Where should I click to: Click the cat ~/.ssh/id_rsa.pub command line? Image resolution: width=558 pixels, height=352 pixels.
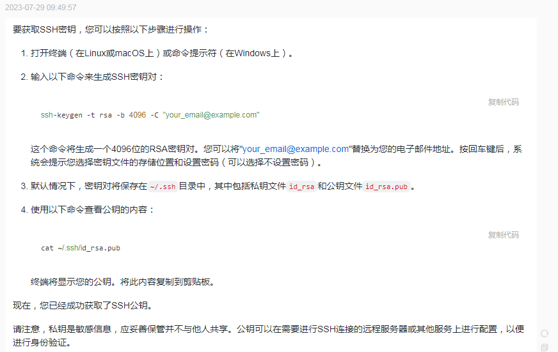[81, 248]
